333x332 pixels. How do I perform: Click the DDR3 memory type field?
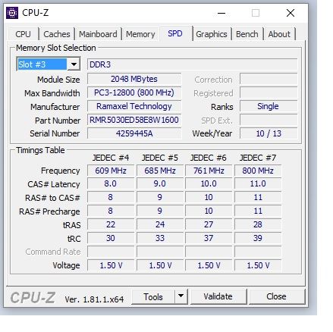tap(192, 64)
